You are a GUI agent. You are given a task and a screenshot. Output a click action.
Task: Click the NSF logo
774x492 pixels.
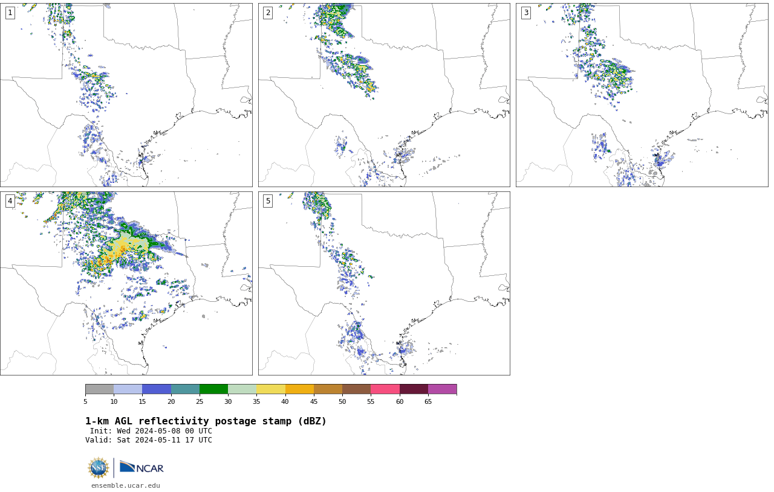coord(98,468)
